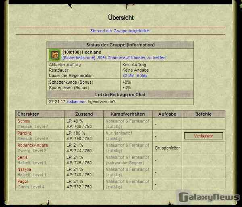Click the Charakter column header
This screenshot has height=207, width=242.
pyautogui.click(x=28, y=114)
